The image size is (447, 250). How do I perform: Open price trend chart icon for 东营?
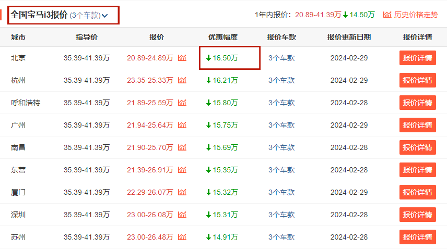tap(182, 170)
